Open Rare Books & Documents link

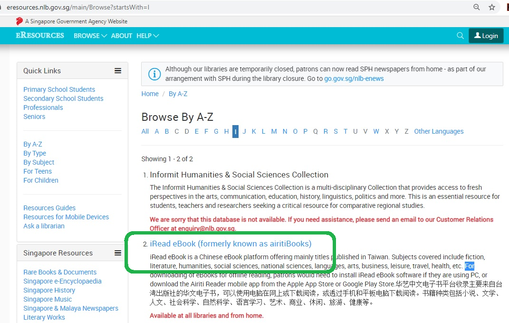point(60,272)
